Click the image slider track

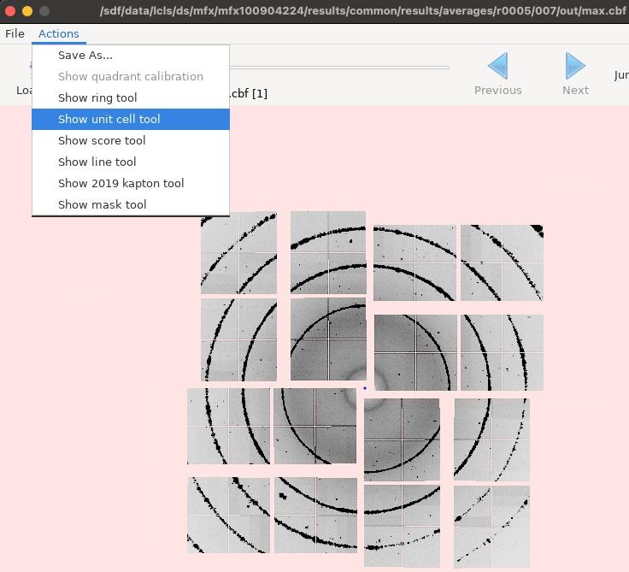[x=339, y=68]
